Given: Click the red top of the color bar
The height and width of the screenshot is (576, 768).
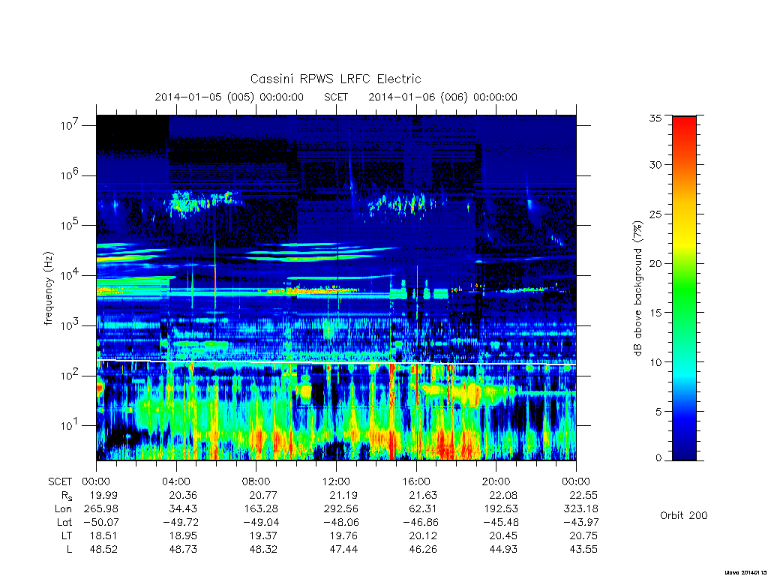Looking at the screenshot, I should click(684, 127).
